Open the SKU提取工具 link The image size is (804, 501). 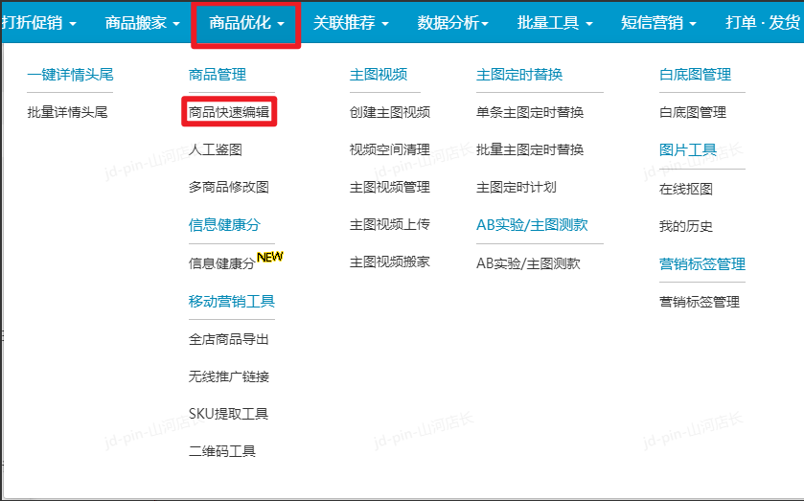[x=228, y=414]
